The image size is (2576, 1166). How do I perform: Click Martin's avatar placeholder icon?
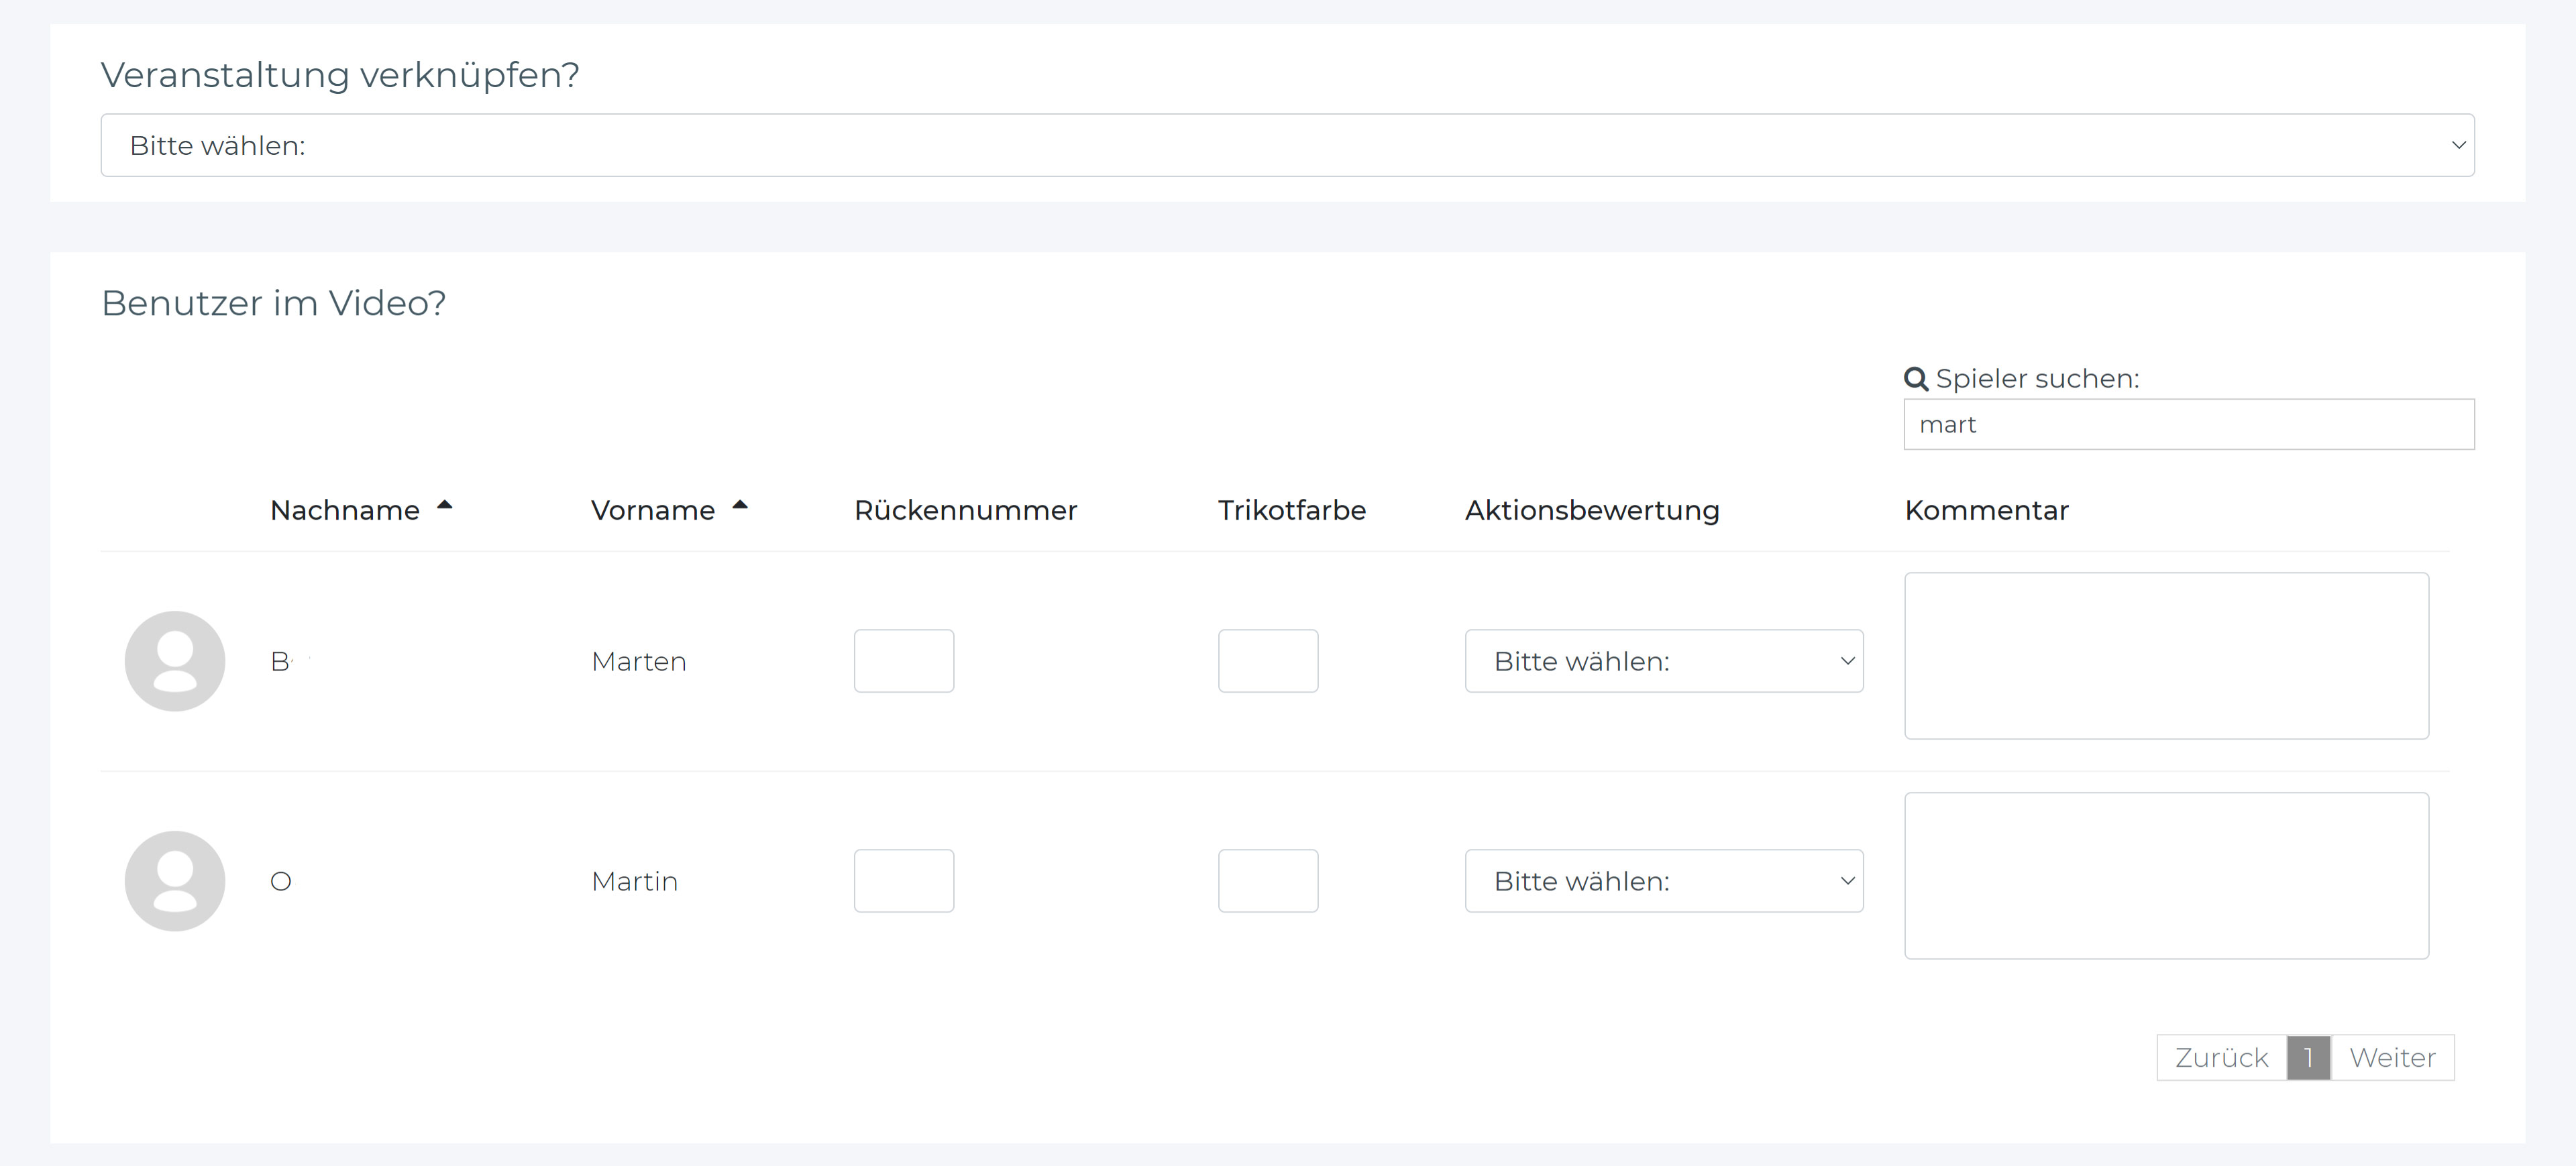click(175, 881)
